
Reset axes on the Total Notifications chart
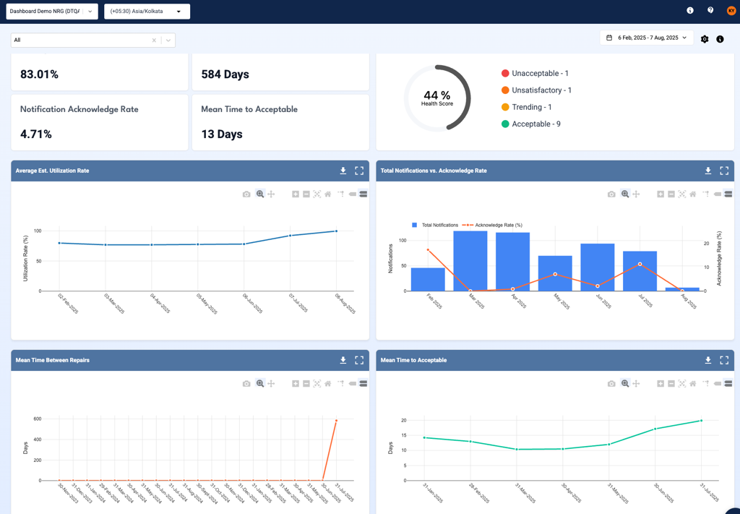point(693,194)
